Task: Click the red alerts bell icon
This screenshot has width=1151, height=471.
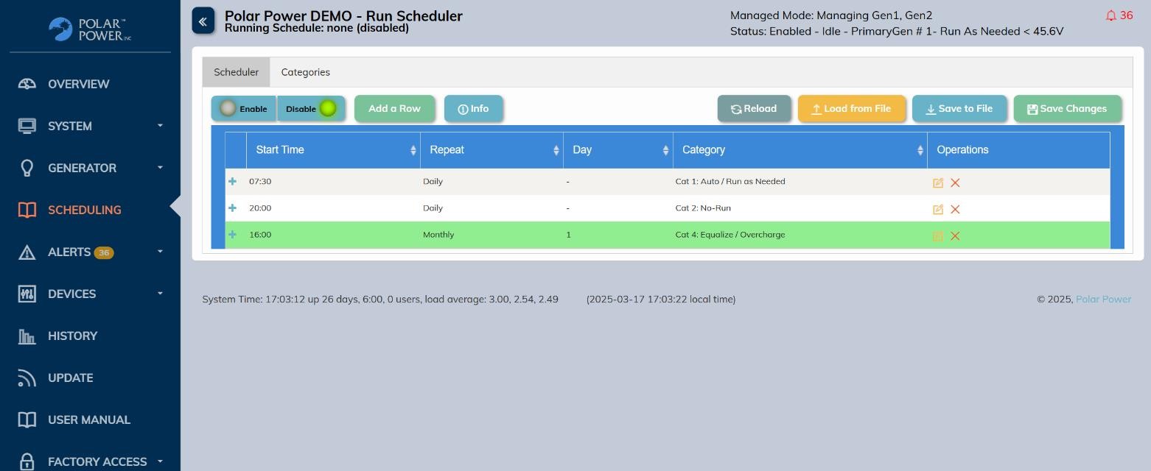Action: [x=1110, y=15]
